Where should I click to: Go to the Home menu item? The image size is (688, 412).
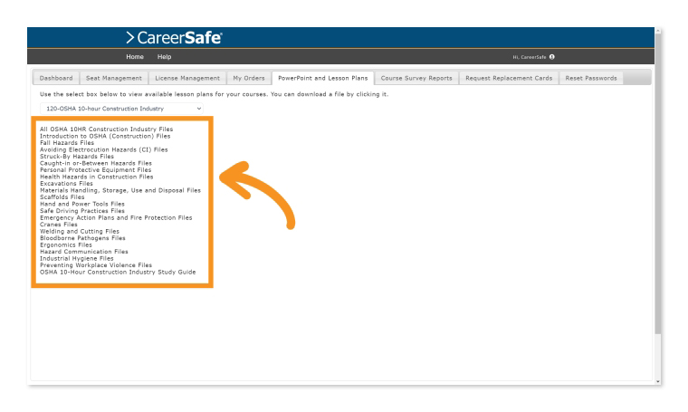click(135, 57)
